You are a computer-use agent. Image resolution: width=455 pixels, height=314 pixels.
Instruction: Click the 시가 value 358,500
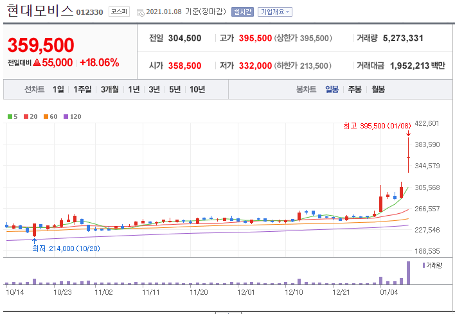pos(185,65)
